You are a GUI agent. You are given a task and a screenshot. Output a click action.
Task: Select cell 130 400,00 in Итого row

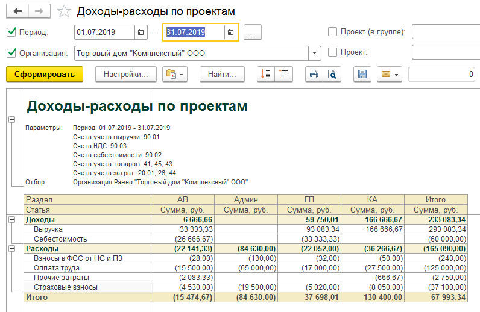(373, 297)
